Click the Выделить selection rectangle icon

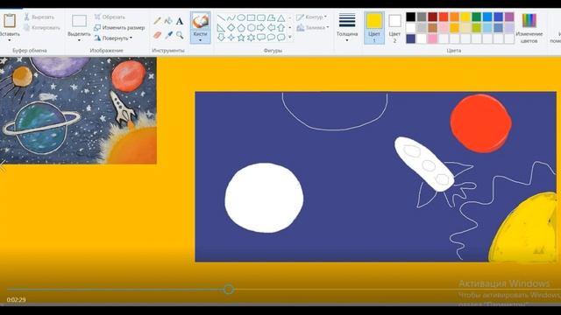tap(79, 21)
